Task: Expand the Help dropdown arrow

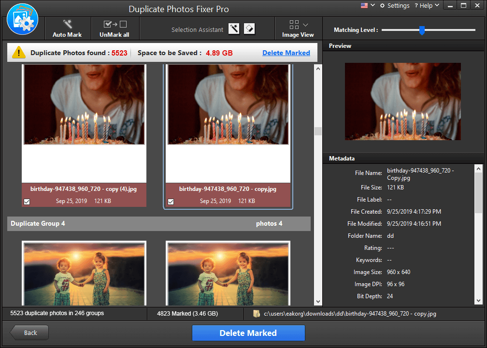Action: (437, 5)
